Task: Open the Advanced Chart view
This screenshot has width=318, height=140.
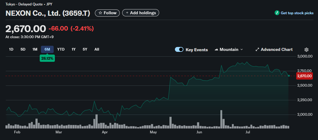Action: tap(274, 50)
